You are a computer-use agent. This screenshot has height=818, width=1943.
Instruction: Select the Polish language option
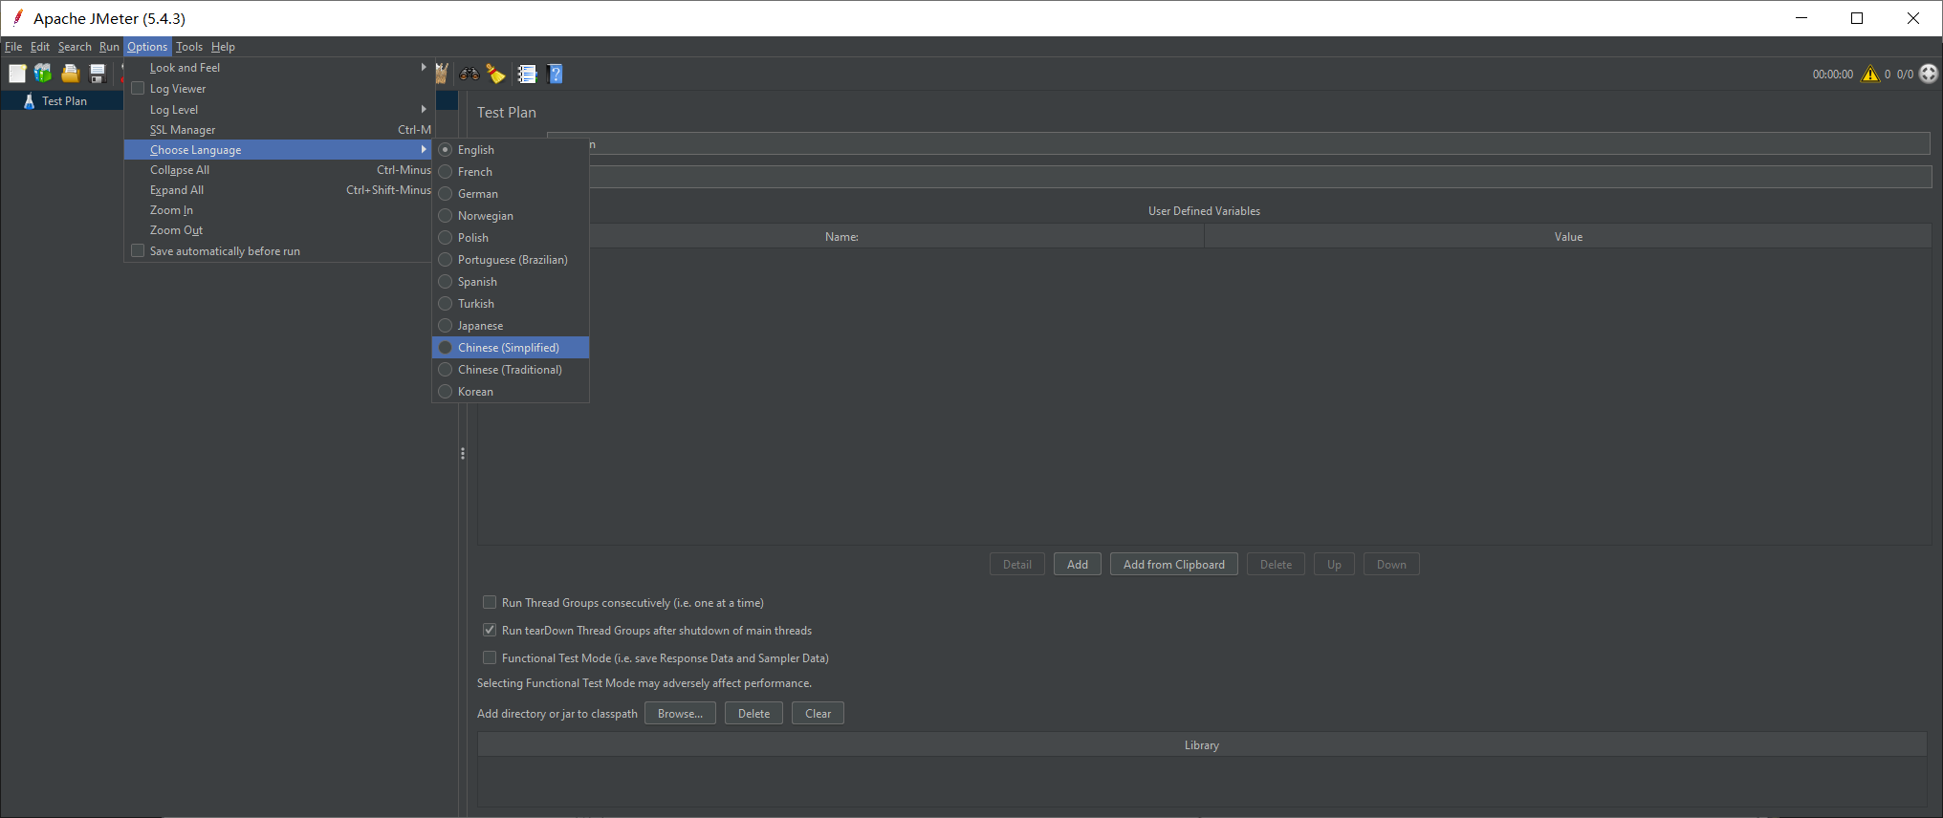pos(511,238)
